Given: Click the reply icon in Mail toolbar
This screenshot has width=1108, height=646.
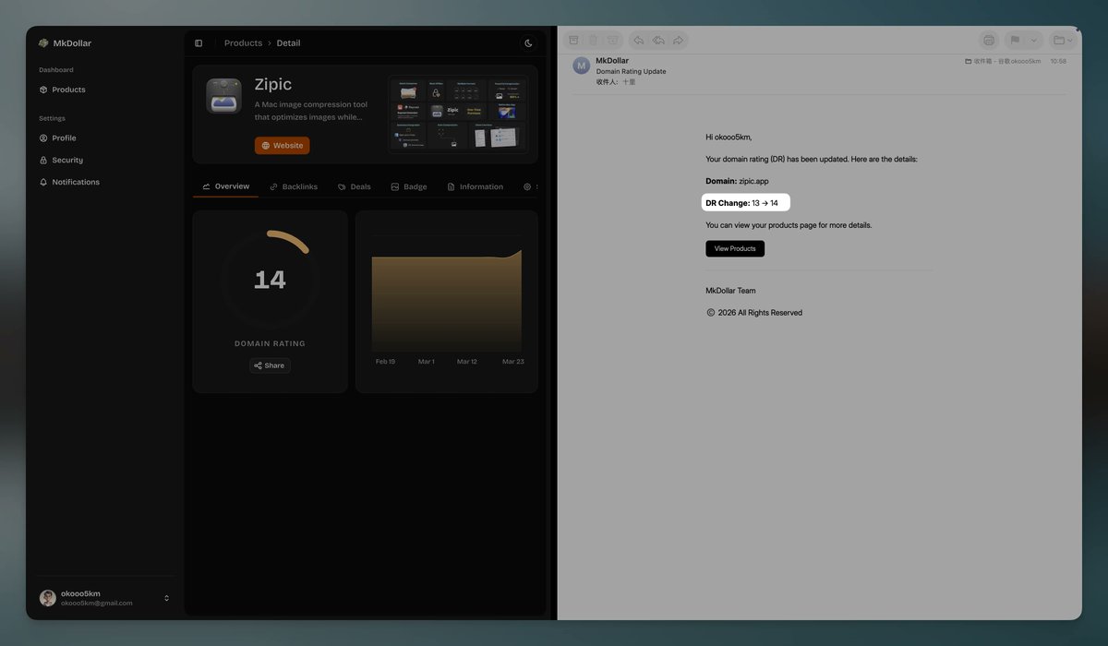Looking at the screenshot, I should pos(639,41).
